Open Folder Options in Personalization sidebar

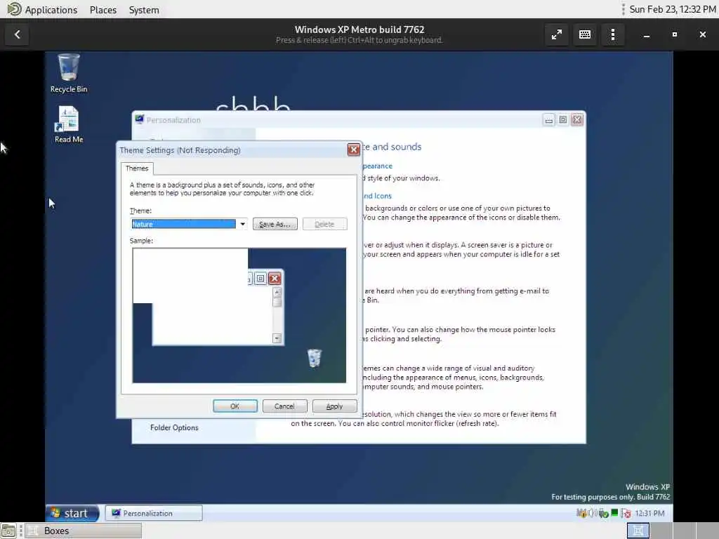(174, 427)
